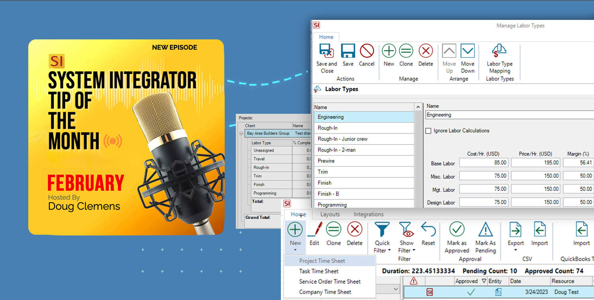
Task: Click the SI icon in the Doug Test row
Action: click(x=429, y=292)
